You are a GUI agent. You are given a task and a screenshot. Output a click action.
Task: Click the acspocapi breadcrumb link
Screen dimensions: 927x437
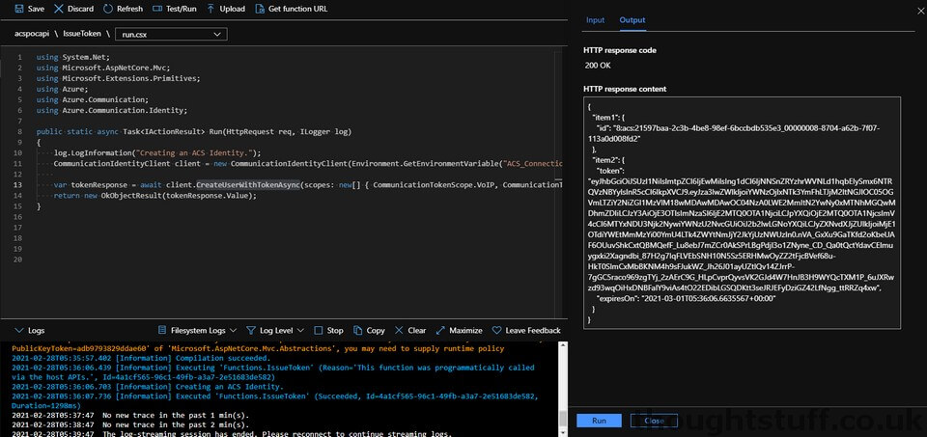click(x=33, y=34)
